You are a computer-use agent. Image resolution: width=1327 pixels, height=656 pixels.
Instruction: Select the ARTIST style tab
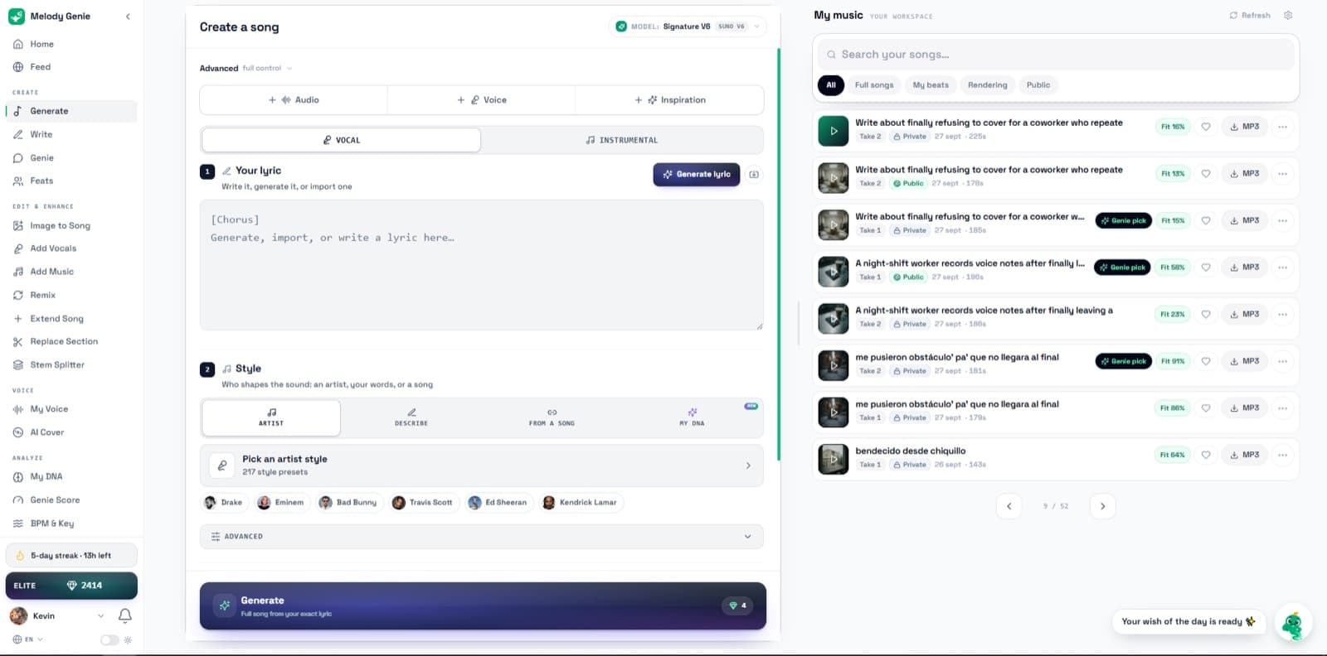(x=271, y=417)
